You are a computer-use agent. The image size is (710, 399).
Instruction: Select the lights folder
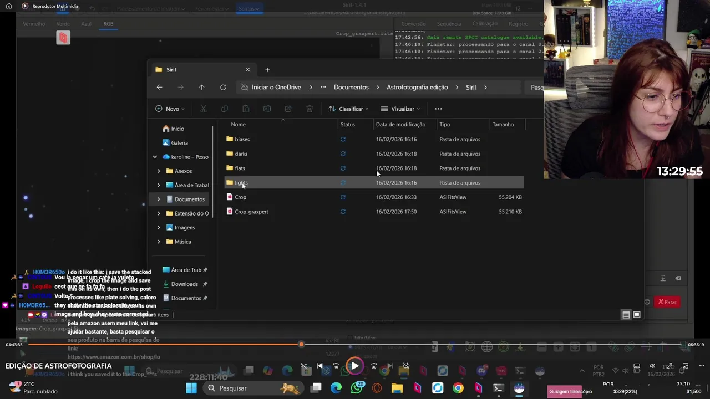pyautogui.click(x=241, y=183)
